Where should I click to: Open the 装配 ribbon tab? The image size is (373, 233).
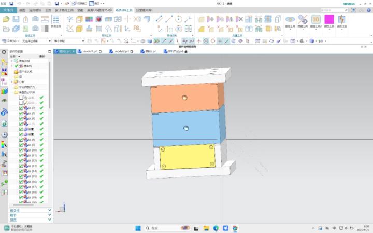pyautogui.click(x=80, y=10)
